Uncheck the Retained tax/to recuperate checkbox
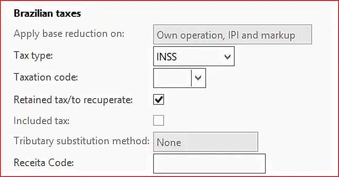 click(159, 100)
